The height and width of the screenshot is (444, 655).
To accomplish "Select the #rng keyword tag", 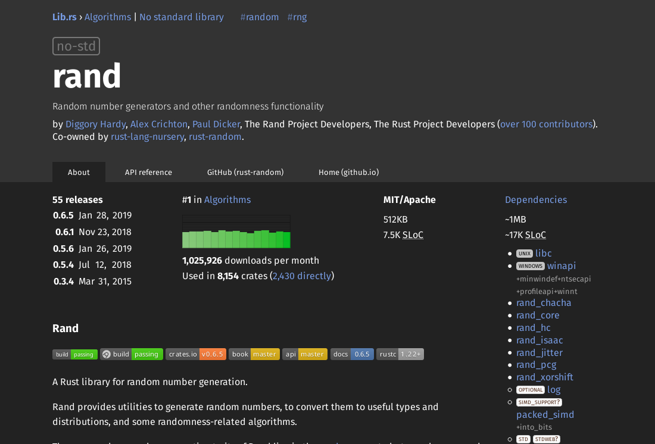I will 297,17.
